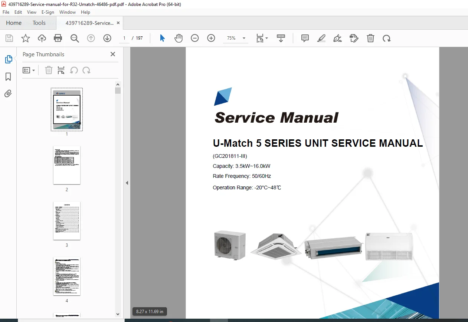Open thumbnails options dropdown menu
Viewport: 468px width, 322px height.
click(29, 70)
